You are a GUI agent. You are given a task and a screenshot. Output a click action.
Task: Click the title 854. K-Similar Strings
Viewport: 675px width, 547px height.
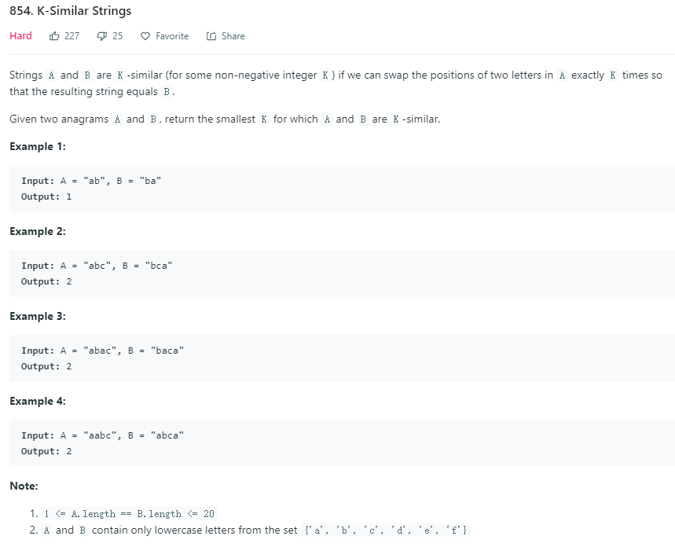click(71, 11)
